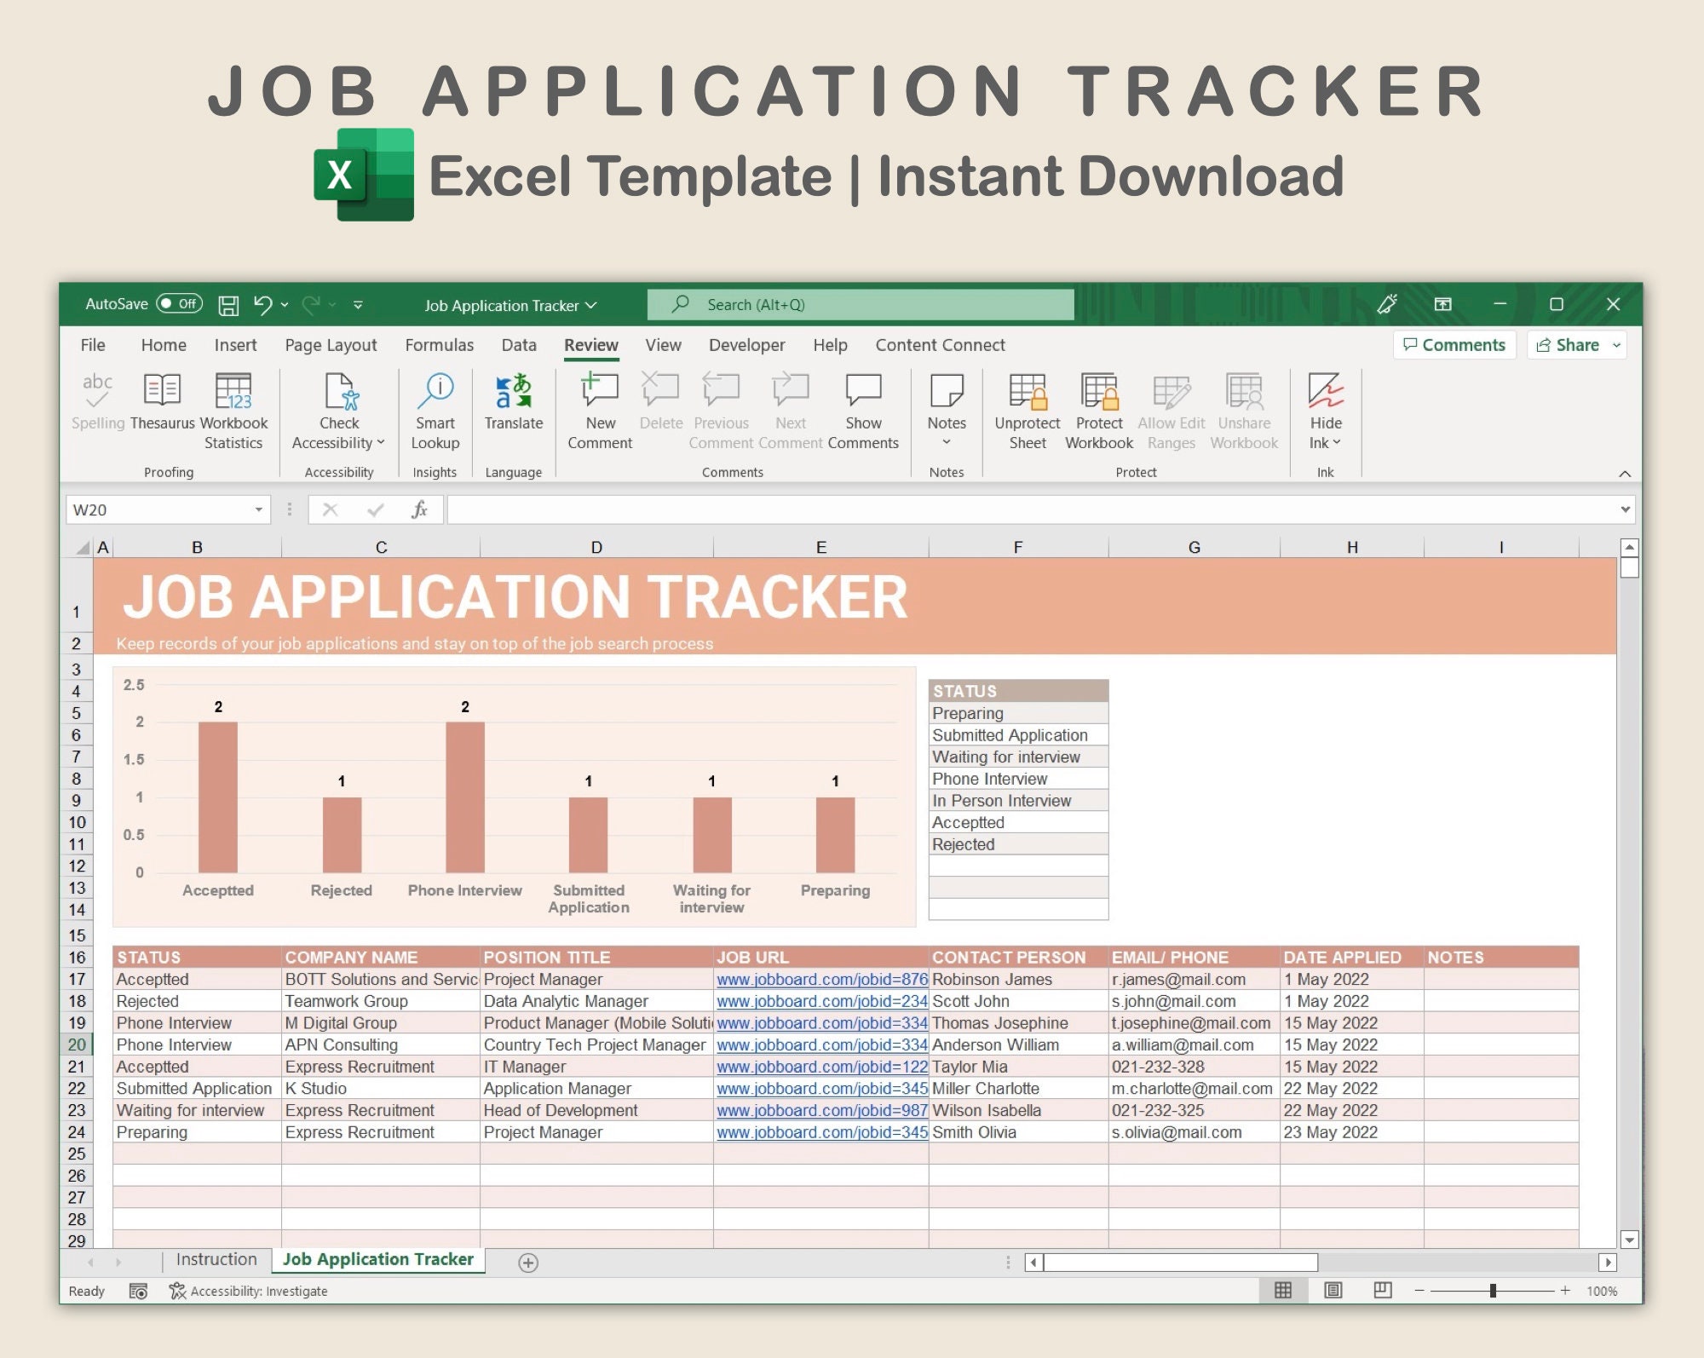The height and width of the screenshot is (1358, 1704).
Task: Open the Share dropdown arrow
Action: [x=1616, y=345]
